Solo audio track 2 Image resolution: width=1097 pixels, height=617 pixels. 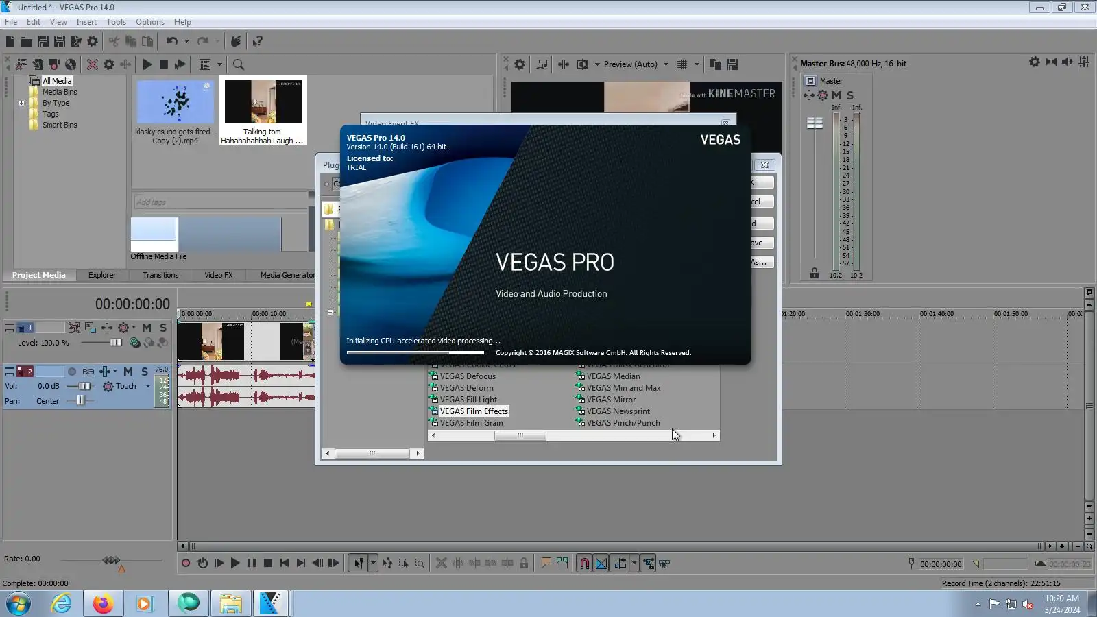point(145,372)
